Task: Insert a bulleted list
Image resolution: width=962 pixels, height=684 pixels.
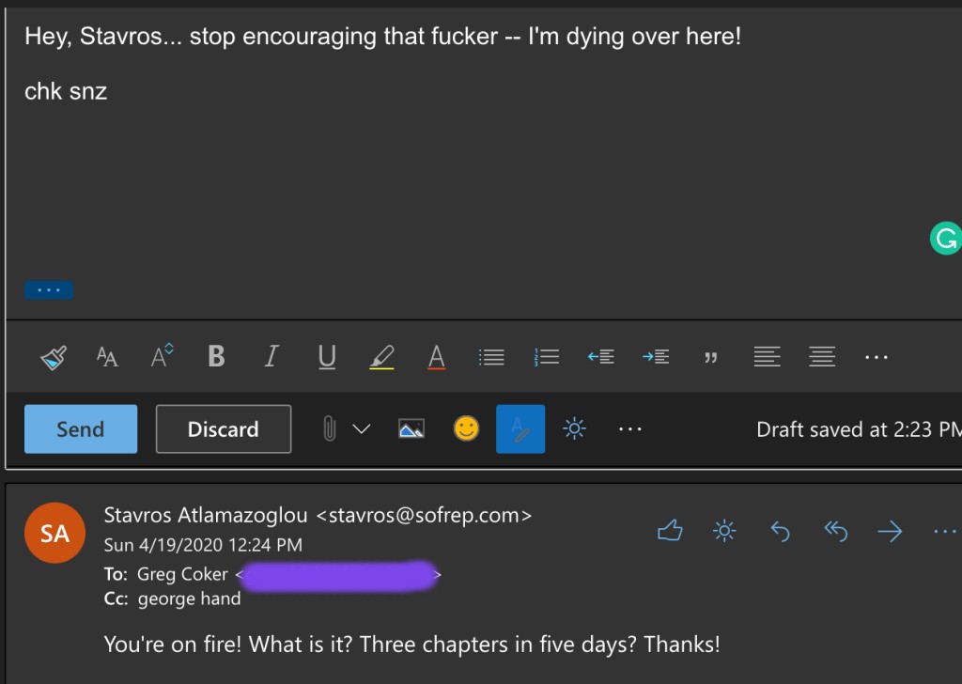Action: 491,357
